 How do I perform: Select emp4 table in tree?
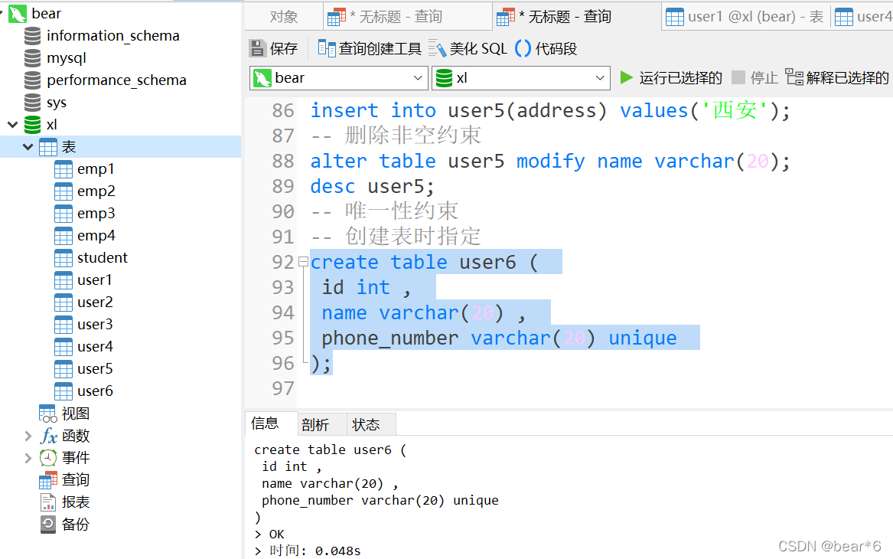click(x=96, y=236)
